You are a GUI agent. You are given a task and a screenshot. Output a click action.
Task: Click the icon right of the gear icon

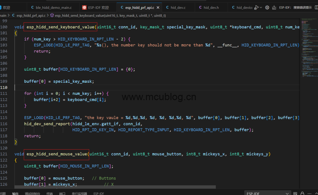274,7
